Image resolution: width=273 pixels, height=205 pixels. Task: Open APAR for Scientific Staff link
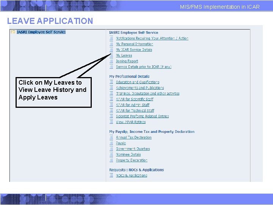pos(135,99)
